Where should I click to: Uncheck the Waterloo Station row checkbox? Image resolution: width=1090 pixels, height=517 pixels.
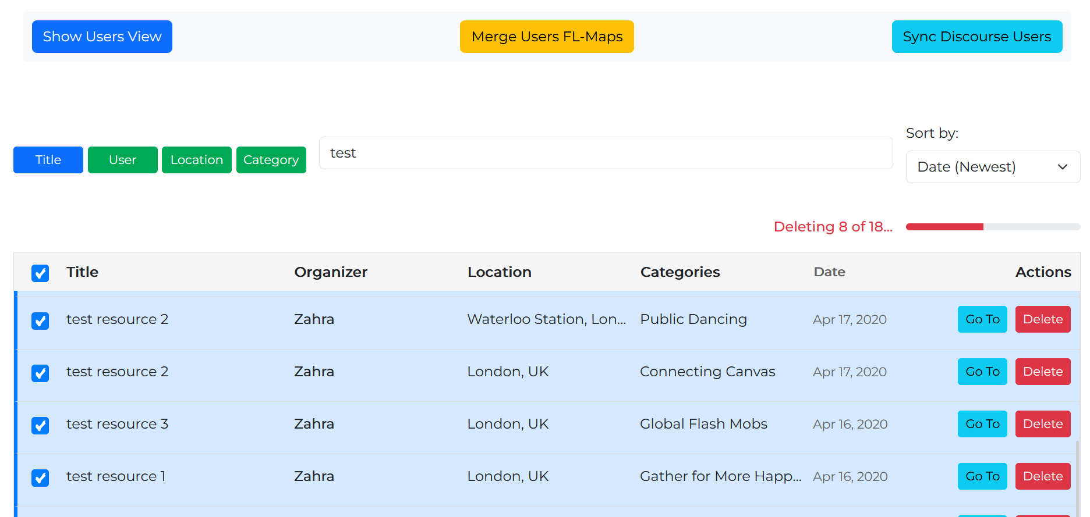[x=40, y=320]
